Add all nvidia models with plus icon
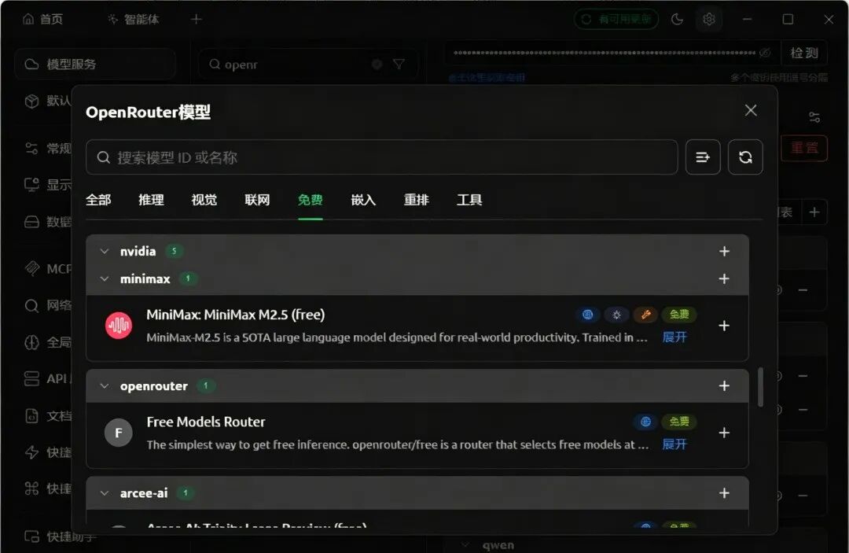 coord(724,251)
